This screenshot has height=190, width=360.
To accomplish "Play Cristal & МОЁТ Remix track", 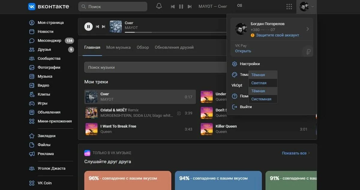I will pos(140,113).
